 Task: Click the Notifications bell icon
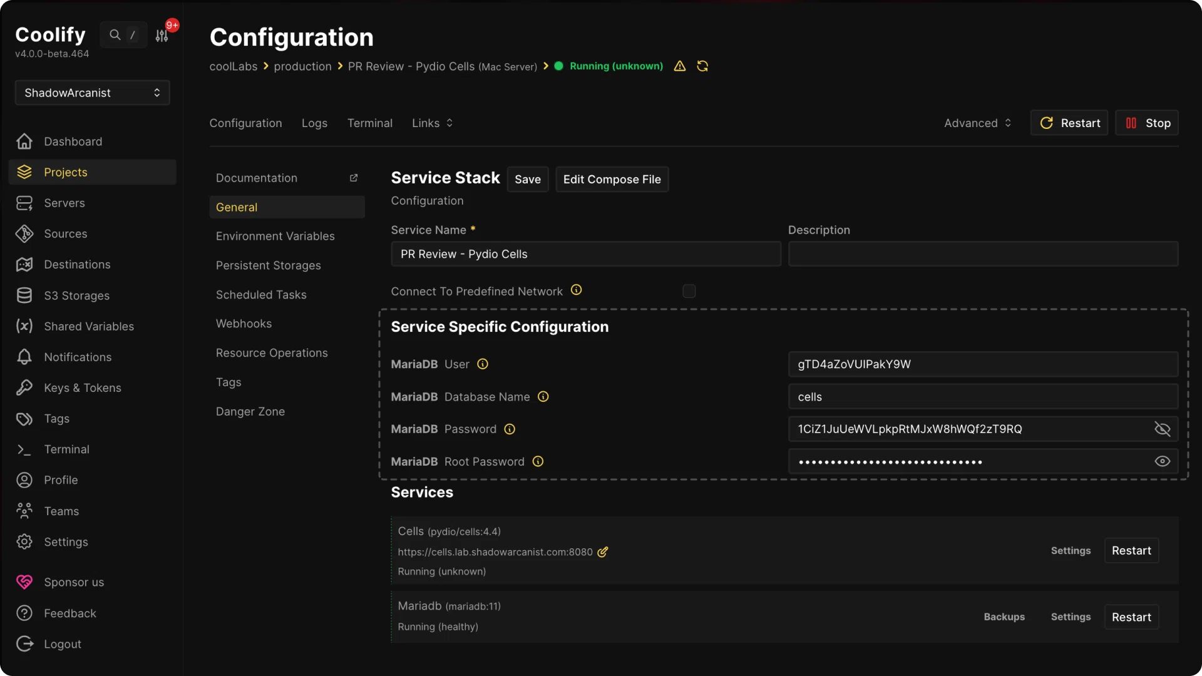[24, 357]
